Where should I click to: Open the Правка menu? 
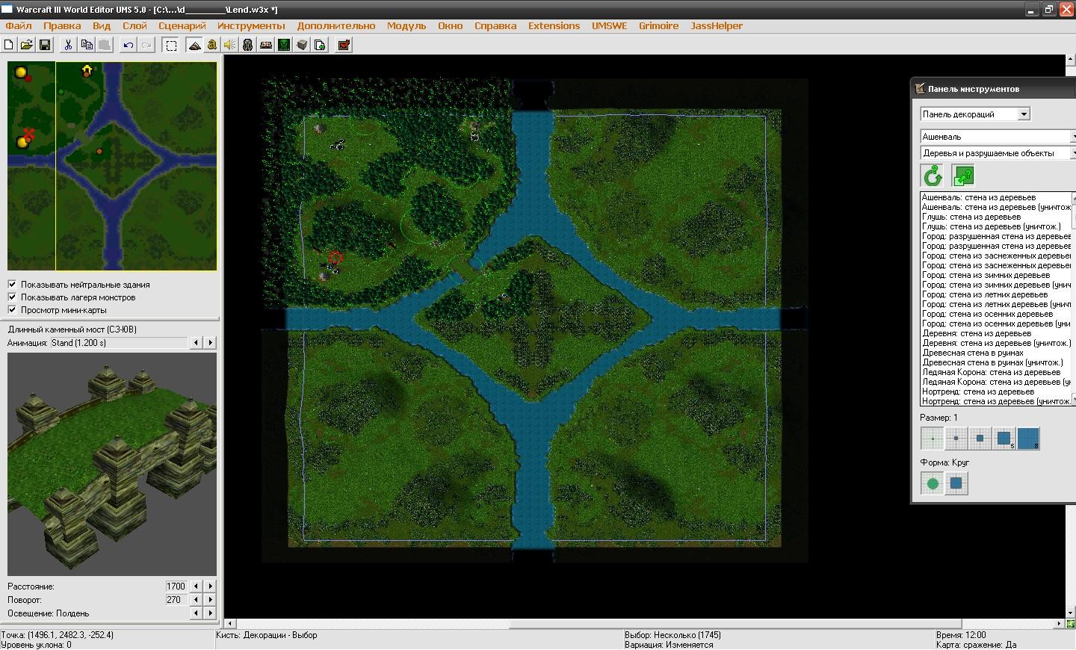click(x=62, y=25)
